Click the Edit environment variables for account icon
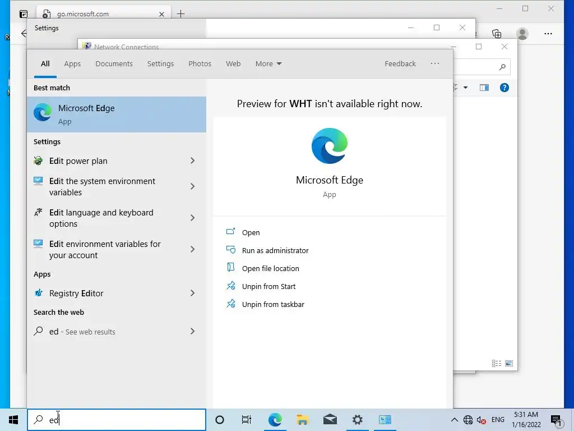Image resolution: width=574 pixels, height=431 pixels. [38, 244]
